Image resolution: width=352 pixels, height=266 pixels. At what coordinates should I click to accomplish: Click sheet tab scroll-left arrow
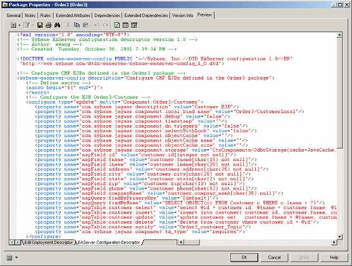[x=12, y=242]
